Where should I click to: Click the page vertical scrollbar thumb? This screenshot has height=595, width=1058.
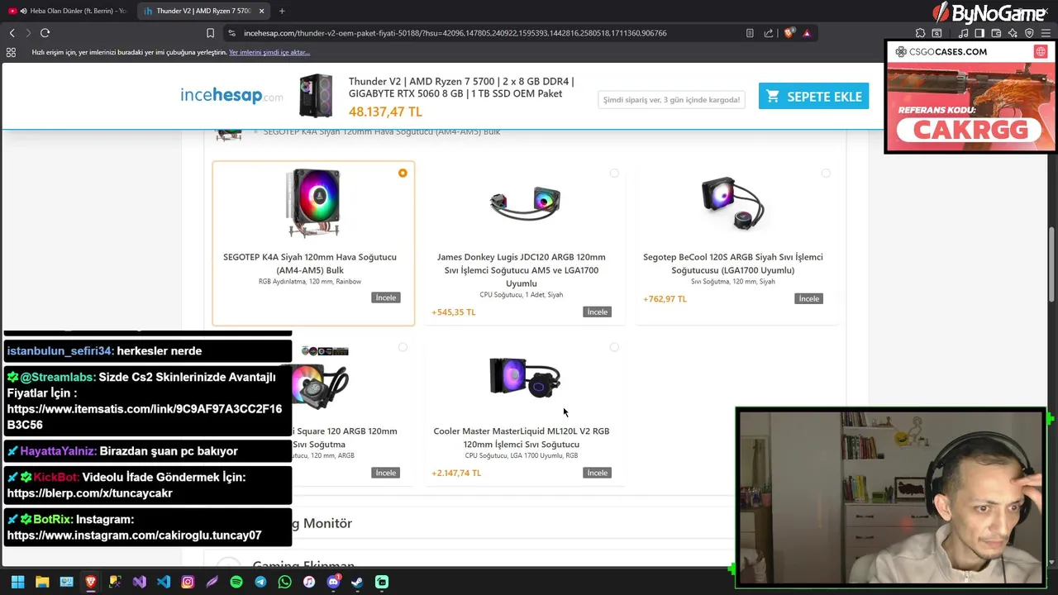pyautogui.click(x=1051, y=264)
